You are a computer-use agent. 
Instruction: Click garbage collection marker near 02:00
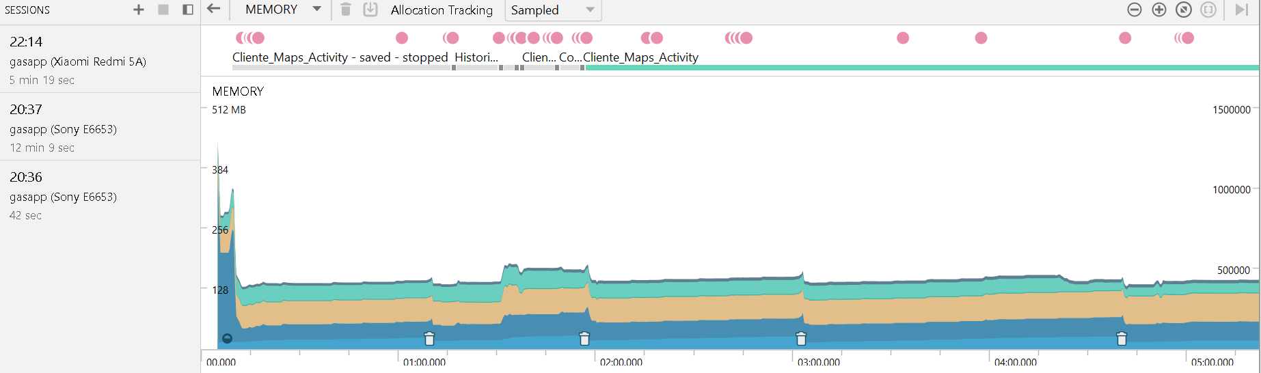[584, 338]
